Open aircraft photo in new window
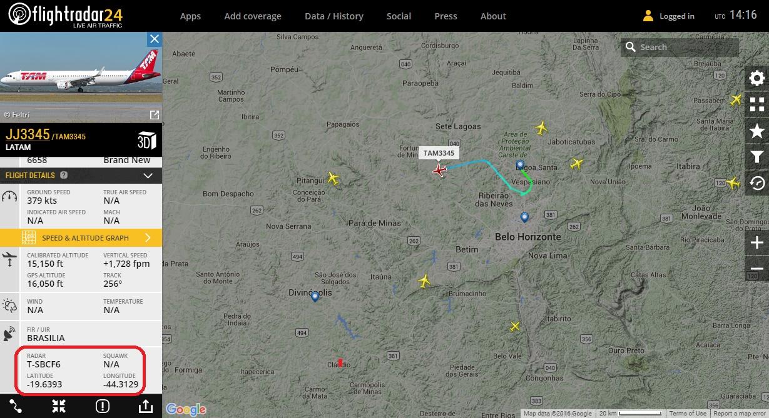The width and height of the screenshot is (769, 418). (x=154, y=115)
